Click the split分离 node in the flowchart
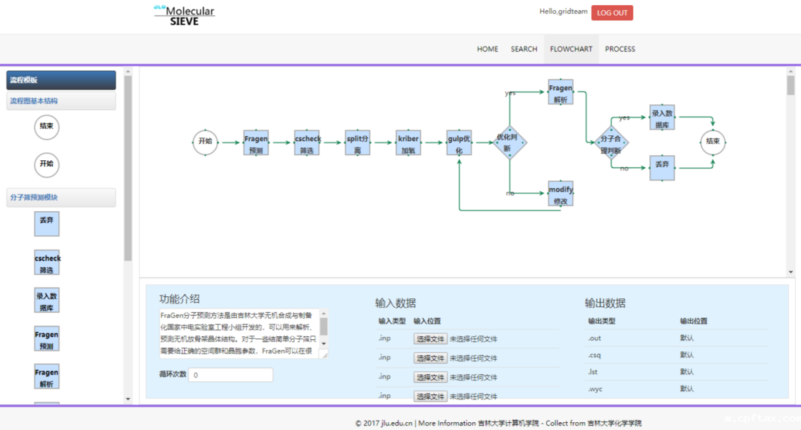Image resolution: width=801 pixels, height=430 pixels. tap(357, 142)
